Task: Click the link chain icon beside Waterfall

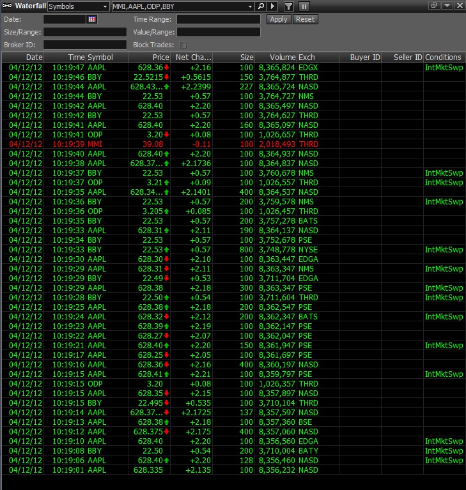Action: (7, 6)
